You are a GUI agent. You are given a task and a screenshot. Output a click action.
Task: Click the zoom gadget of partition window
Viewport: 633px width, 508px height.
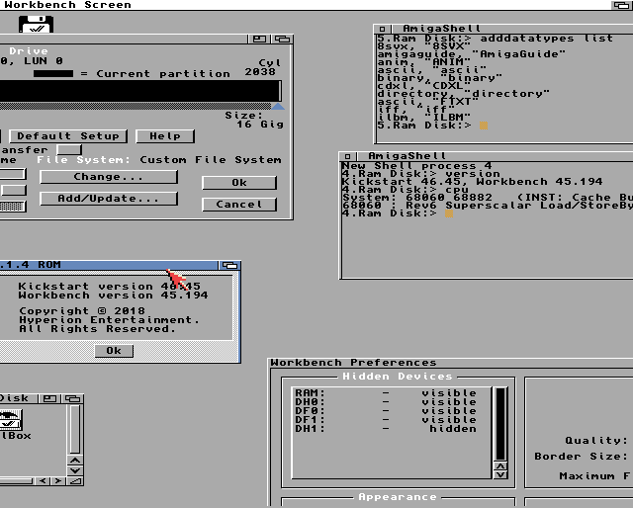pos(260,40)
